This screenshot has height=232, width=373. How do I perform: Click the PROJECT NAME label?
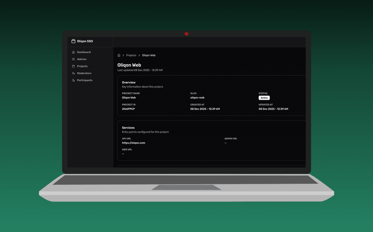[x=131, y=93]
